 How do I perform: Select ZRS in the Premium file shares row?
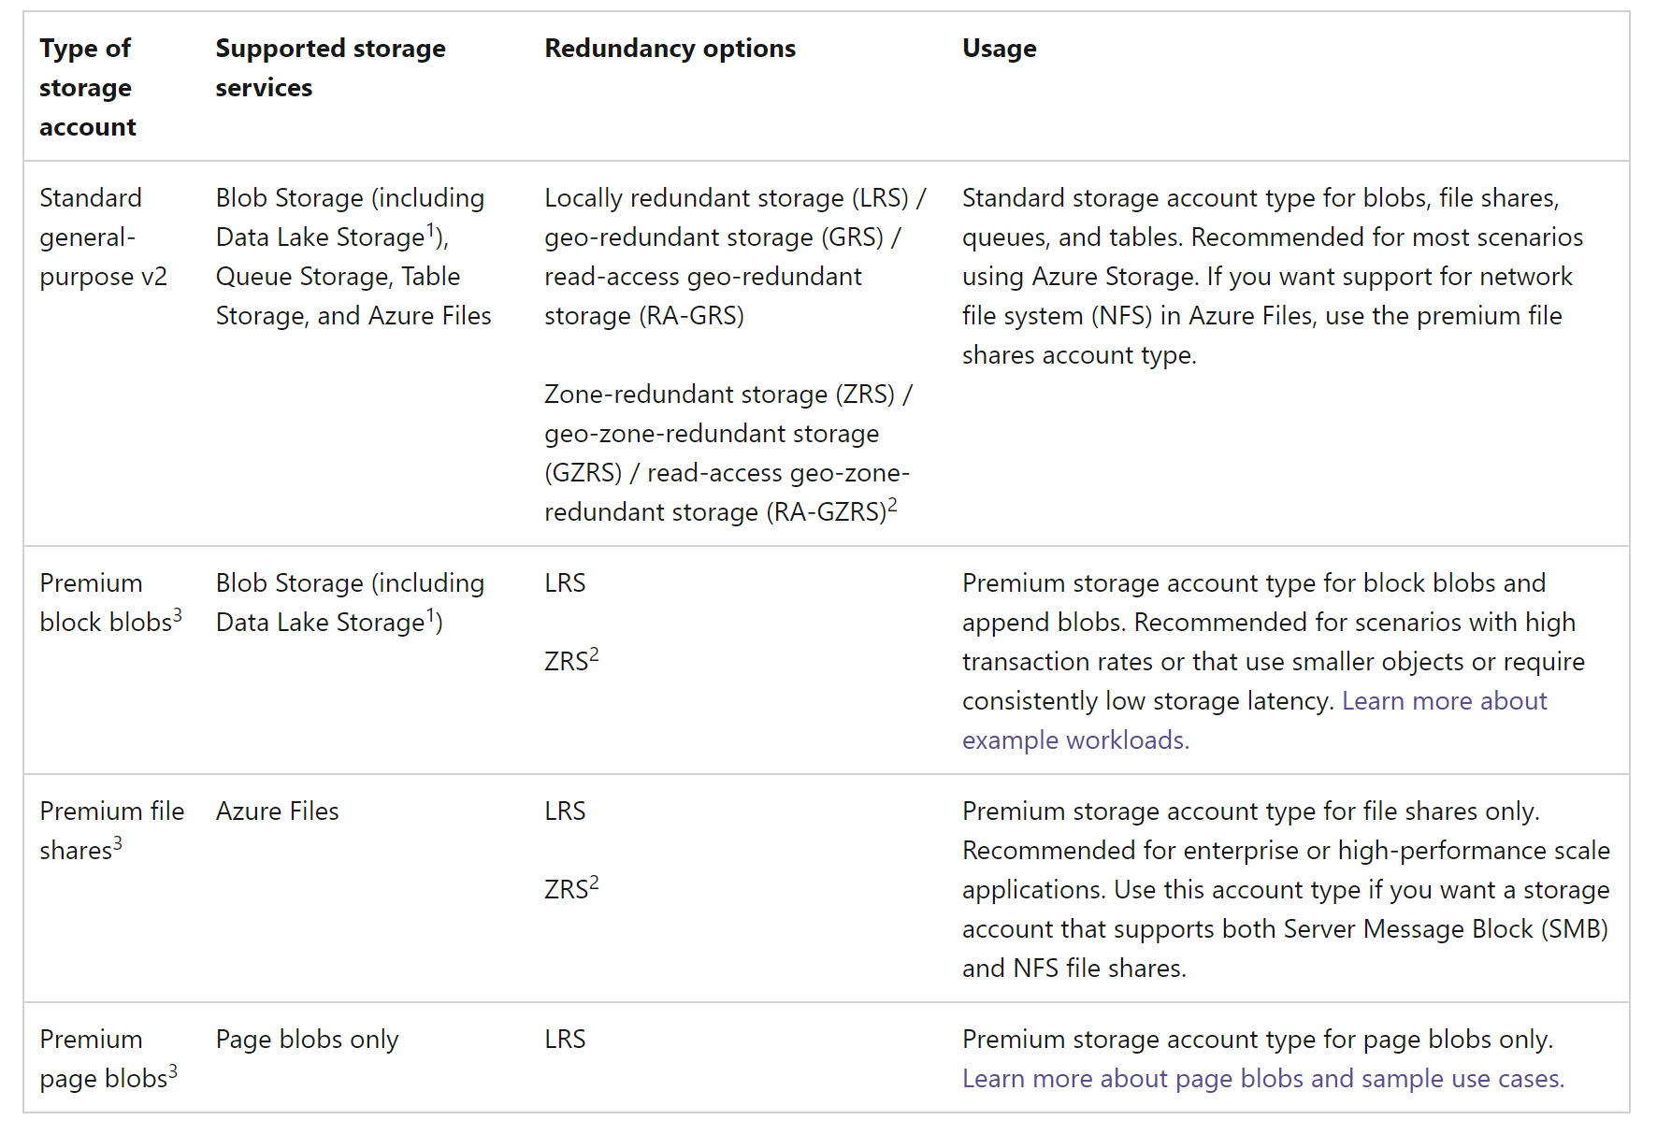(572, 888)
